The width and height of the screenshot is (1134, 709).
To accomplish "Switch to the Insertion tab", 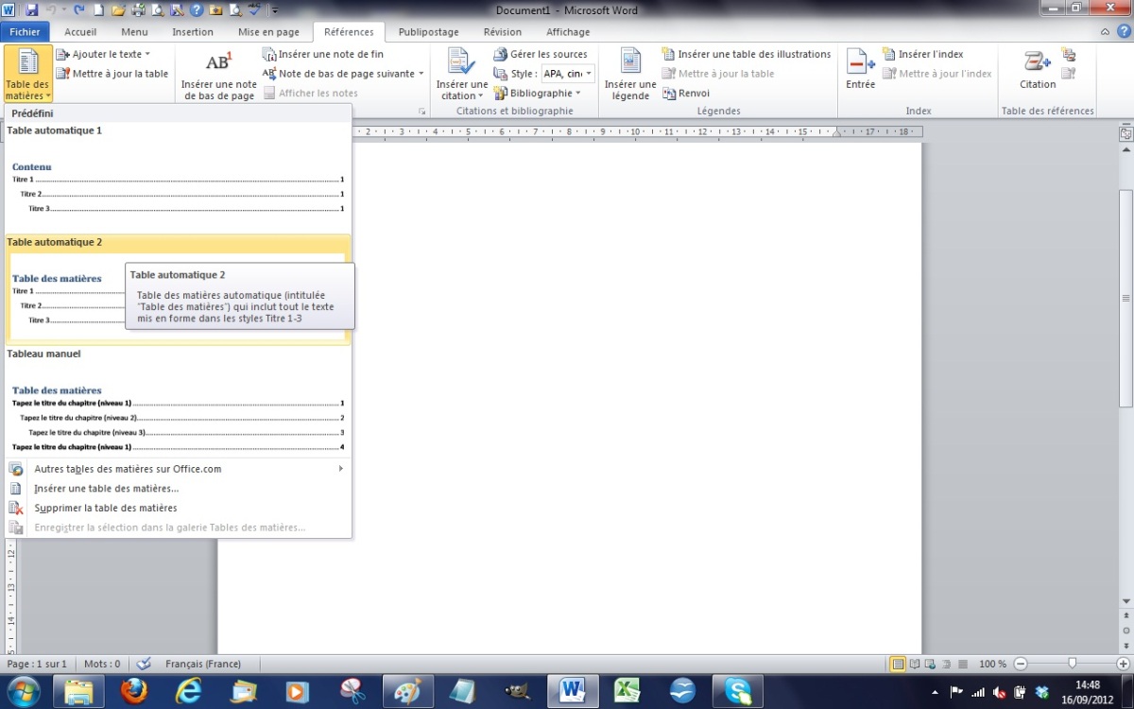I will (193, 32).
